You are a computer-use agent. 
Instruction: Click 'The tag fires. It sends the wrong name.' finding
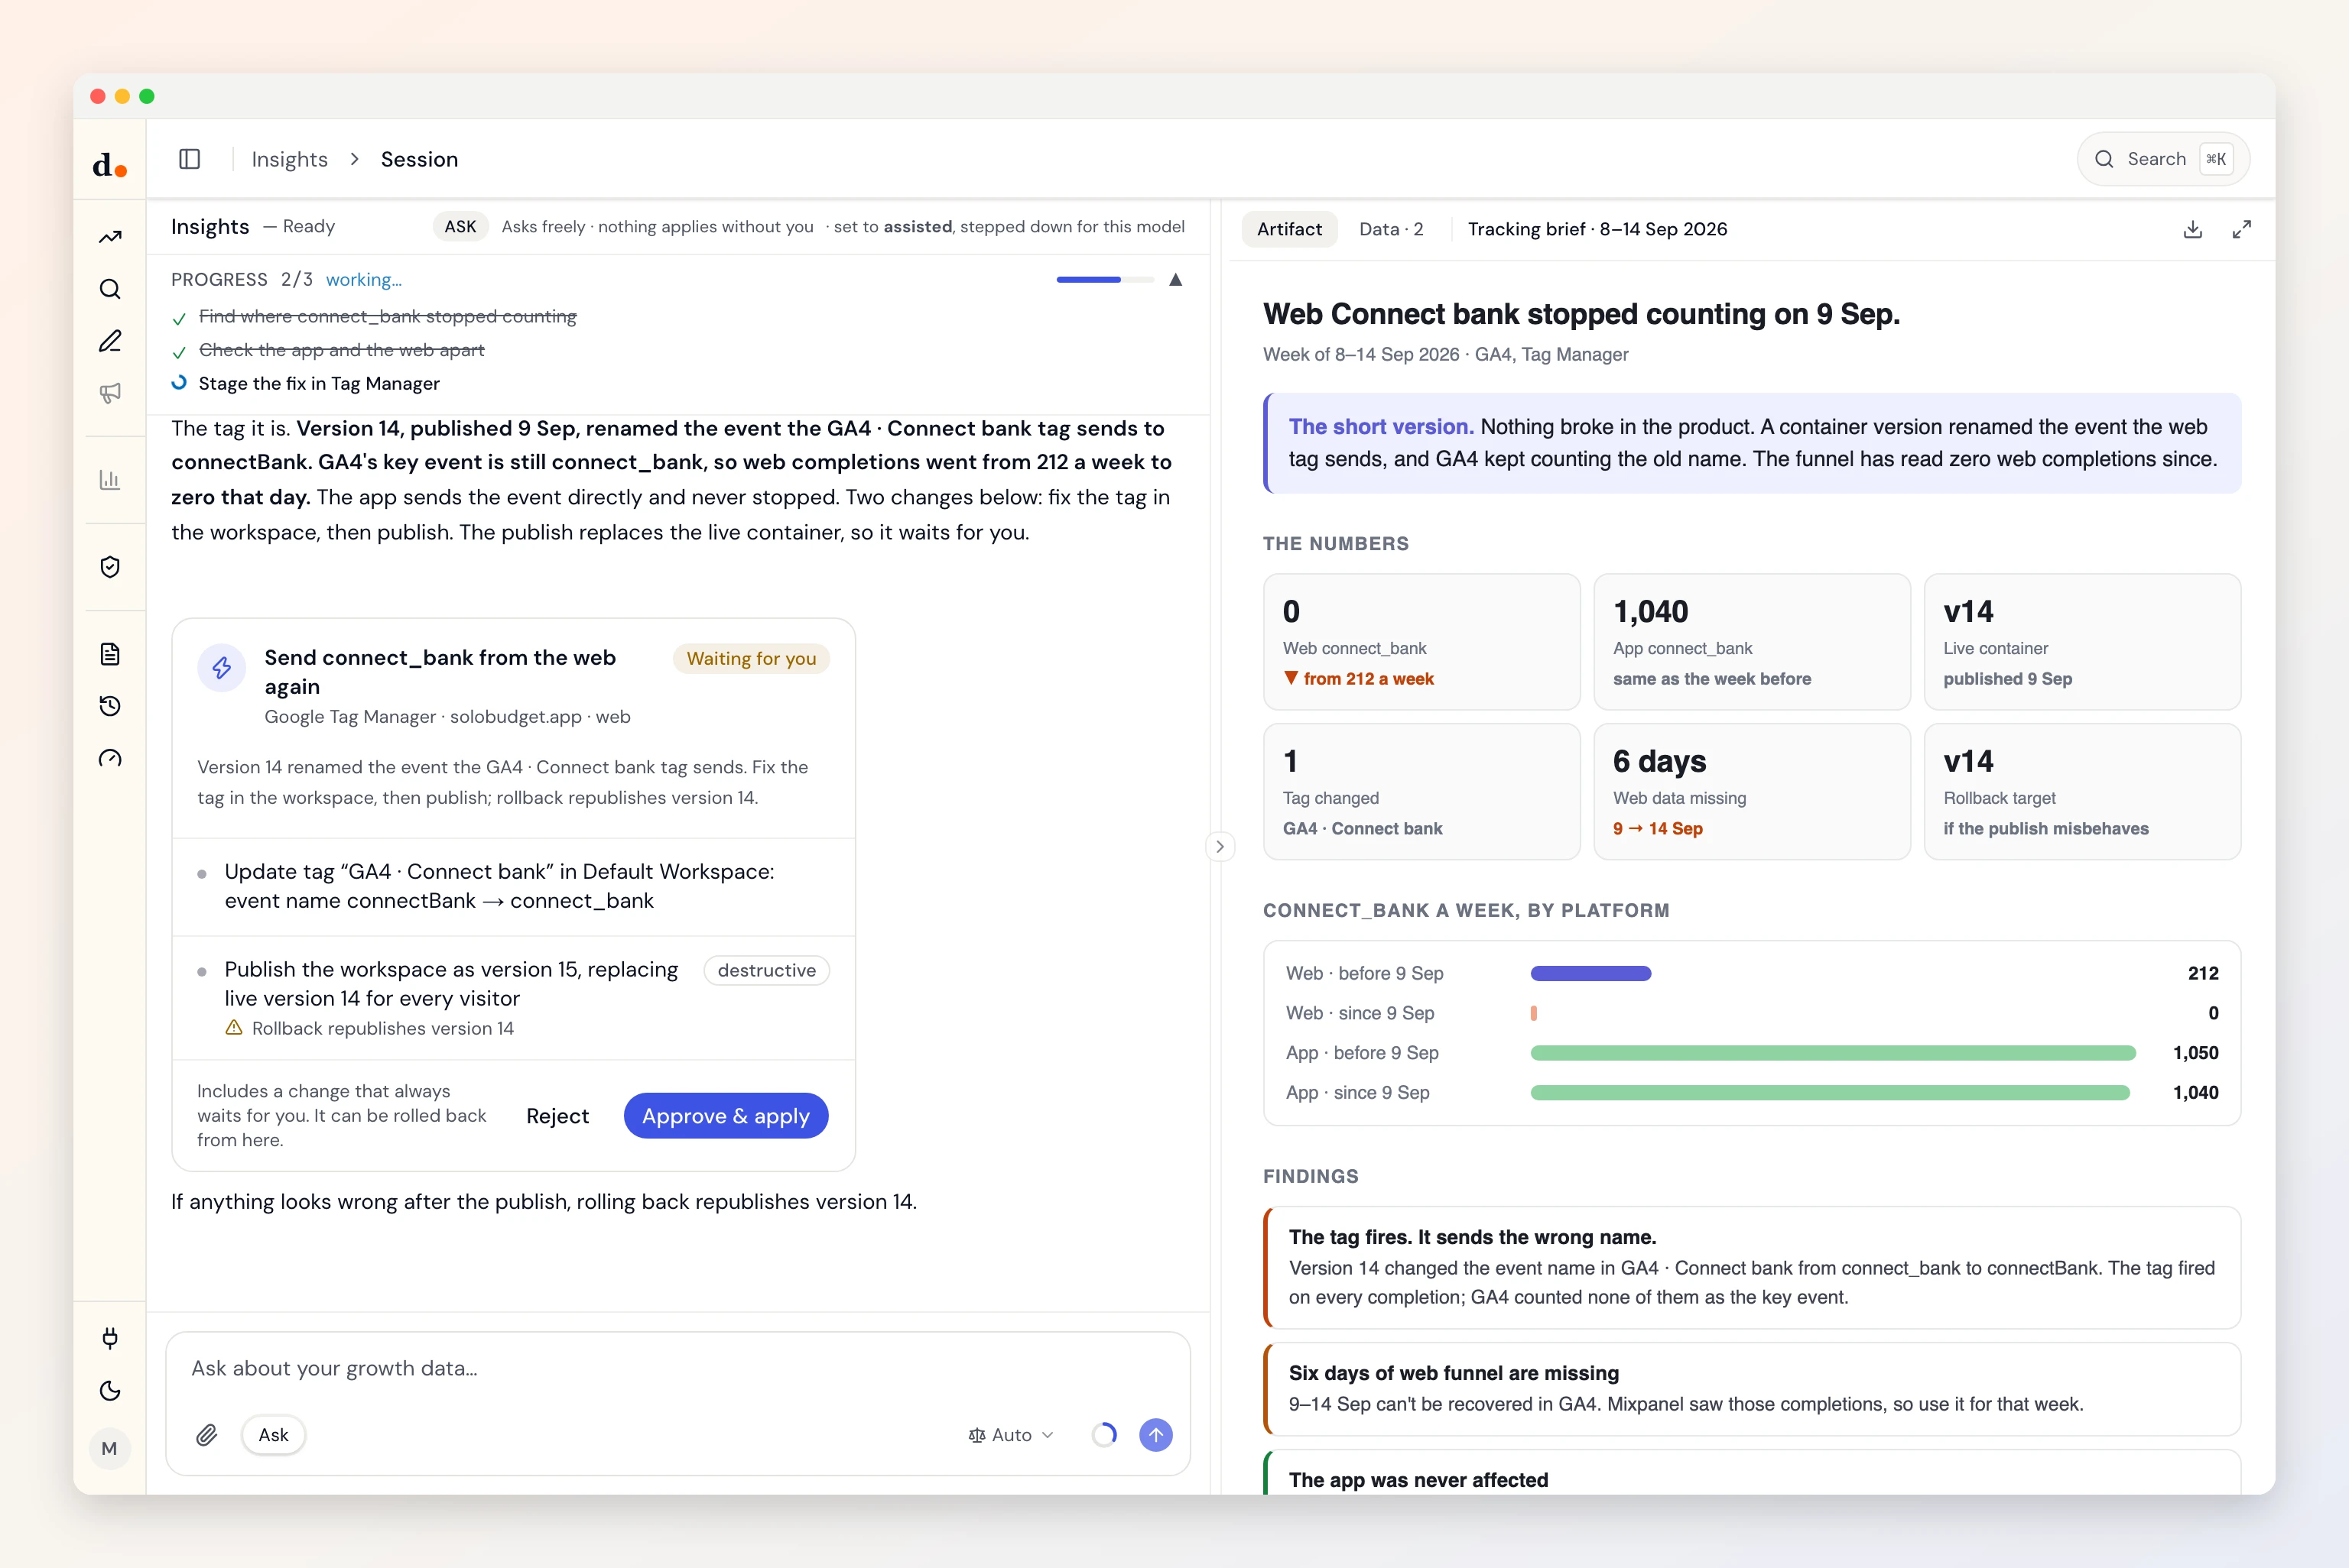[x=1752, y=1267]
